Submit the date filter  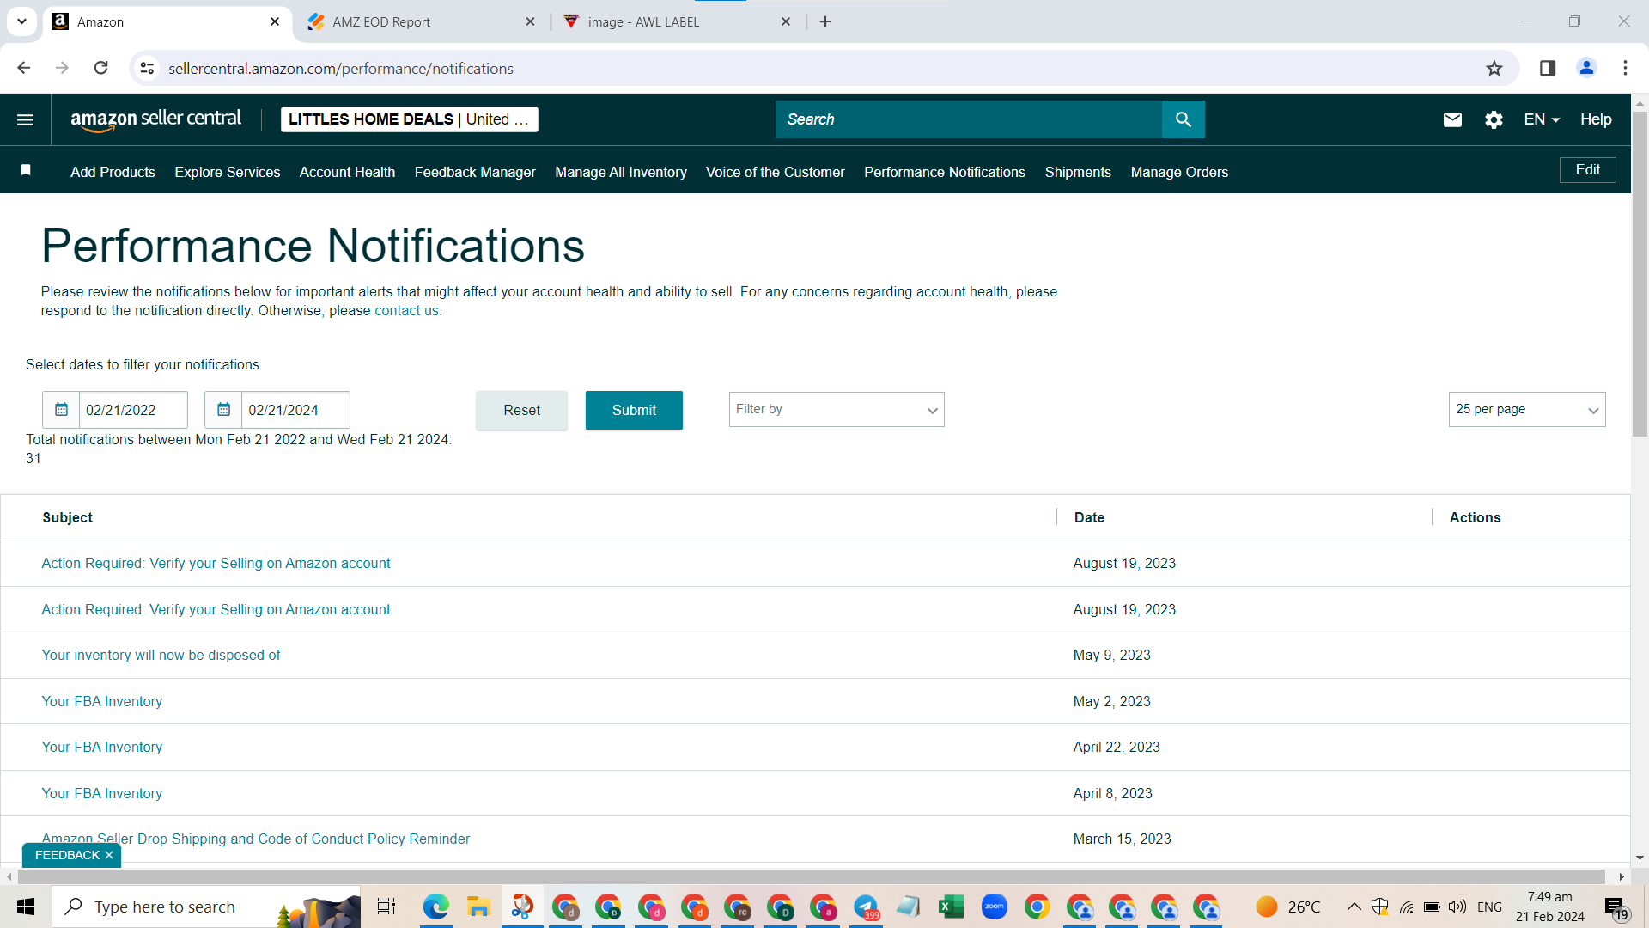tap(634, 410)
